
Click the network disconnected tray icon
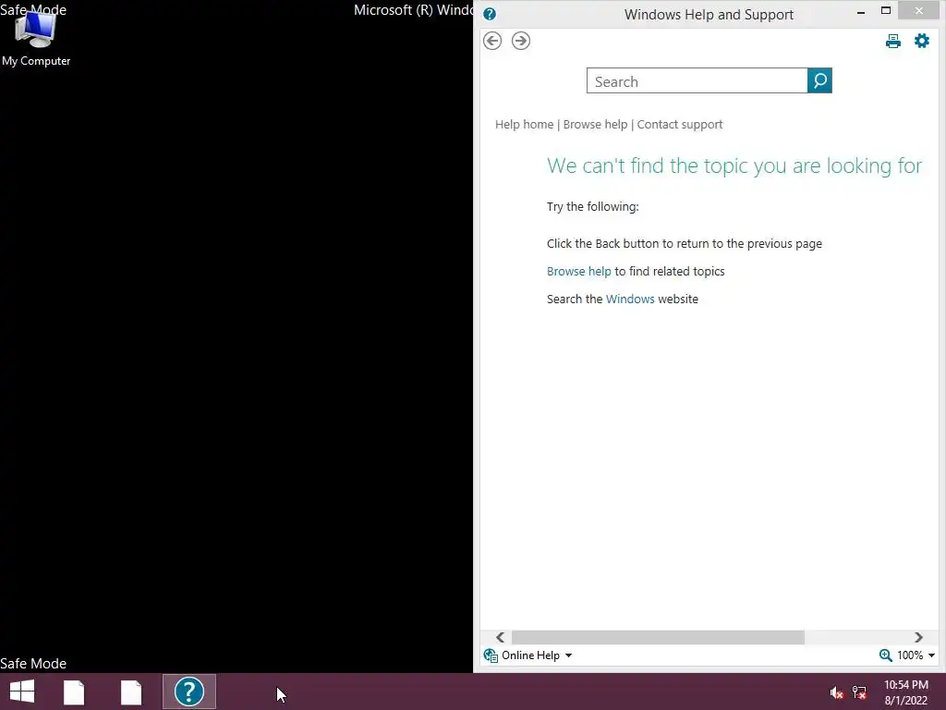pyautogui.click(x=859, y=692)
